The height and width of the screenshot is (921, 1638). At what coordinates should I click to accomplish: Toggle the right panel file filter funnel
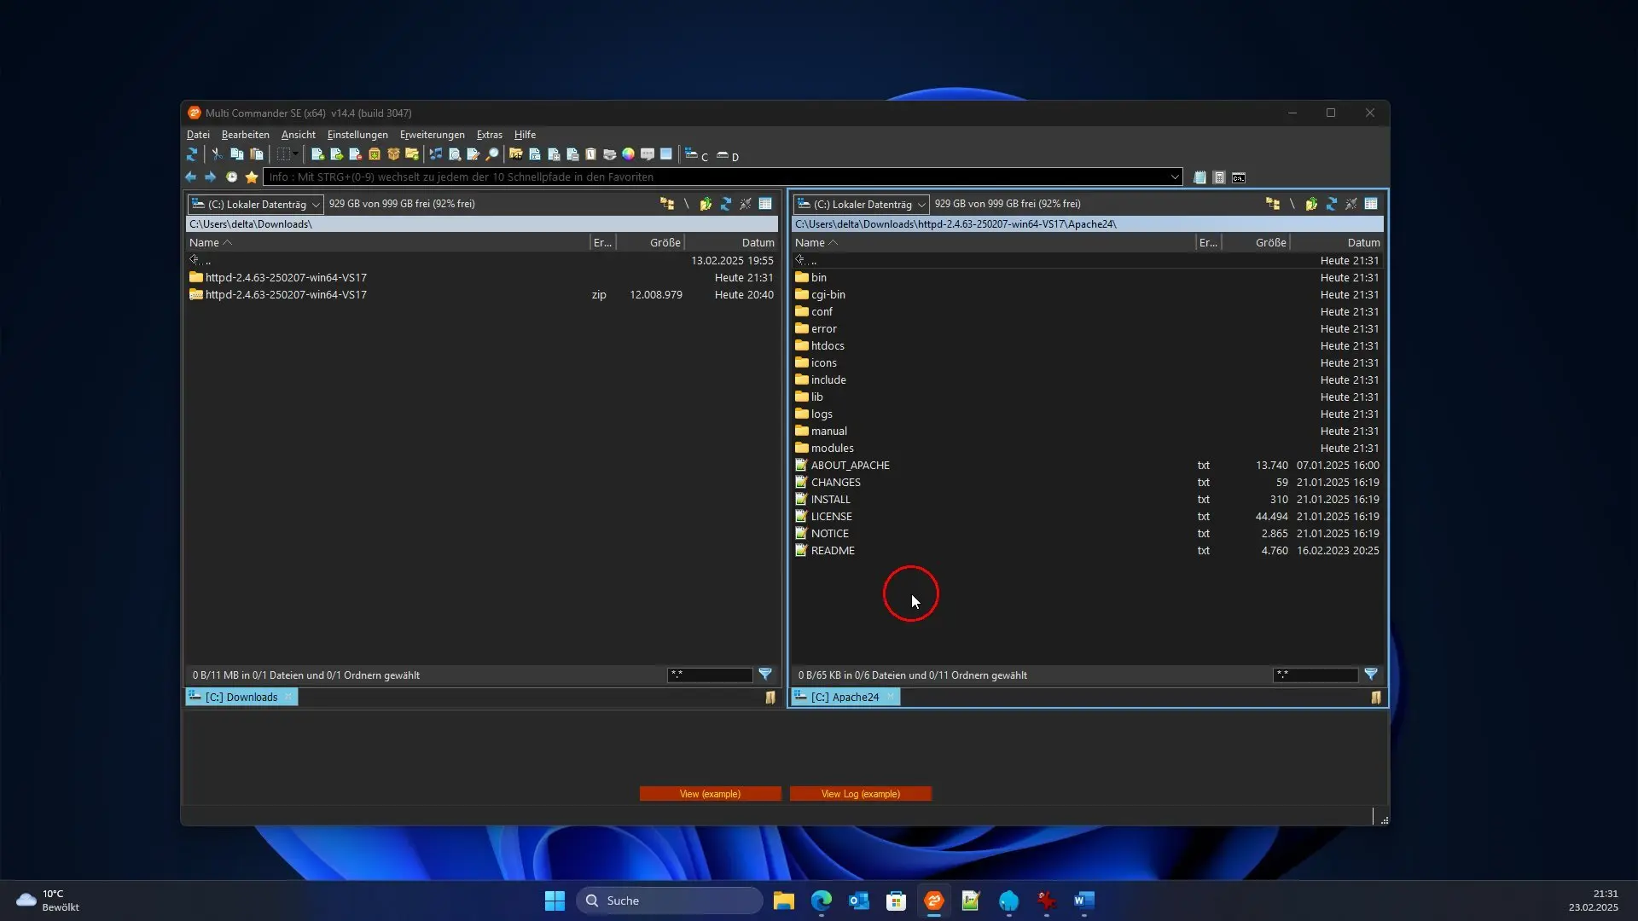point(1371,674)
